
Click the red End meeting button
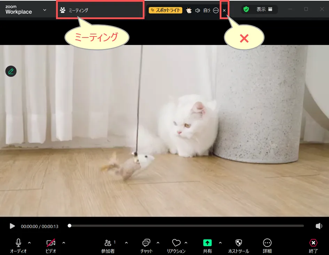coord(313,243)
